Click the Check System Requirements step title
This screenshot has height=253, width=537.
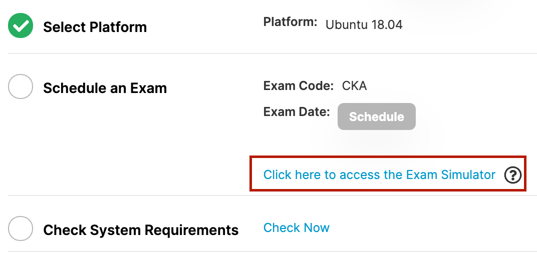(141, 230)
